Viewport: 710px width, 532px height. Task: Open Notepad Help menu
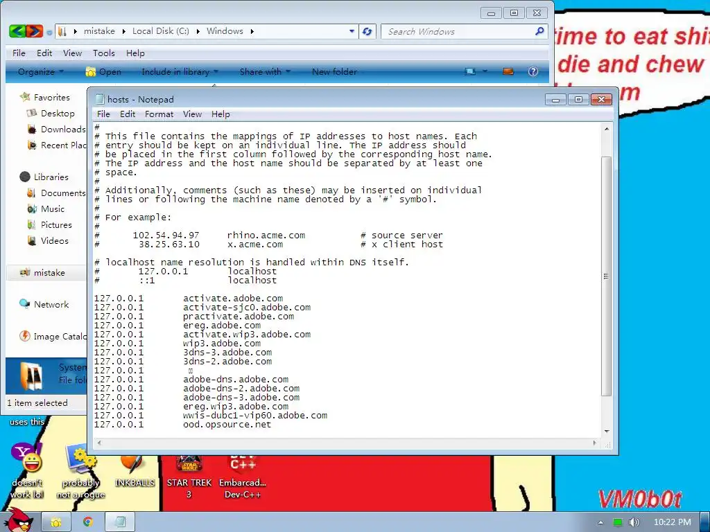(x=220, y=114)
